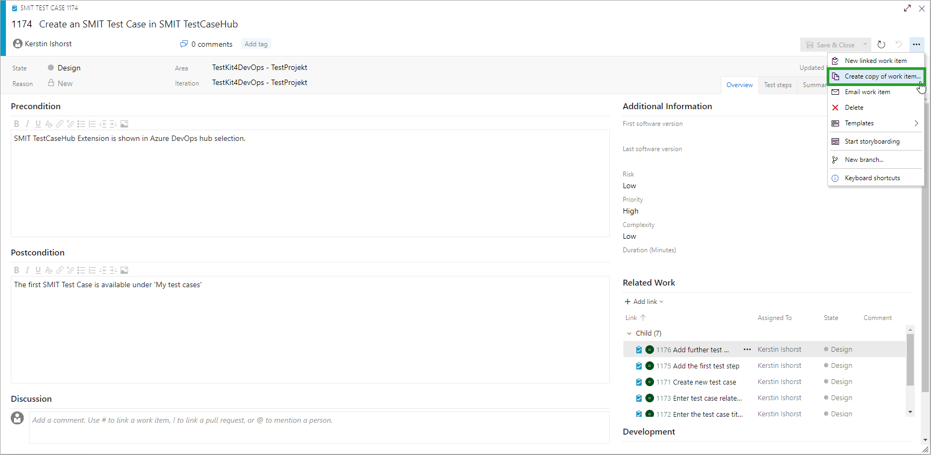Increase indent in Precondition toolbar

coord(113,124)
